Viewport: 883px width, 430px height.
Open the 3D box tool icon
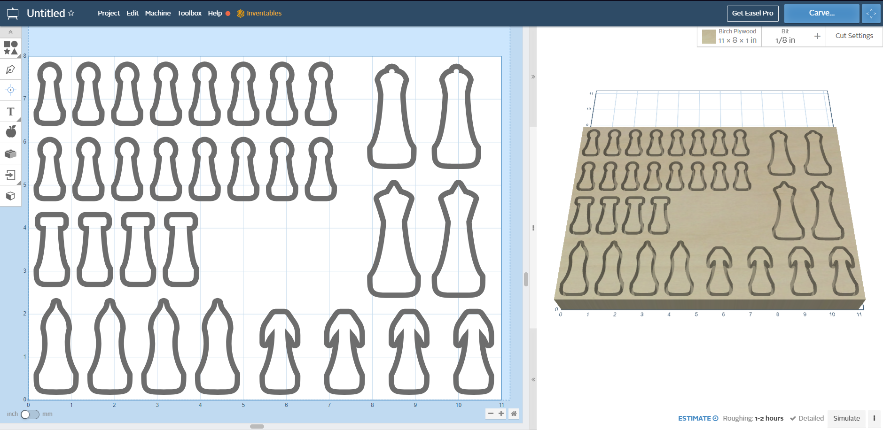click(x=10, y=196)
